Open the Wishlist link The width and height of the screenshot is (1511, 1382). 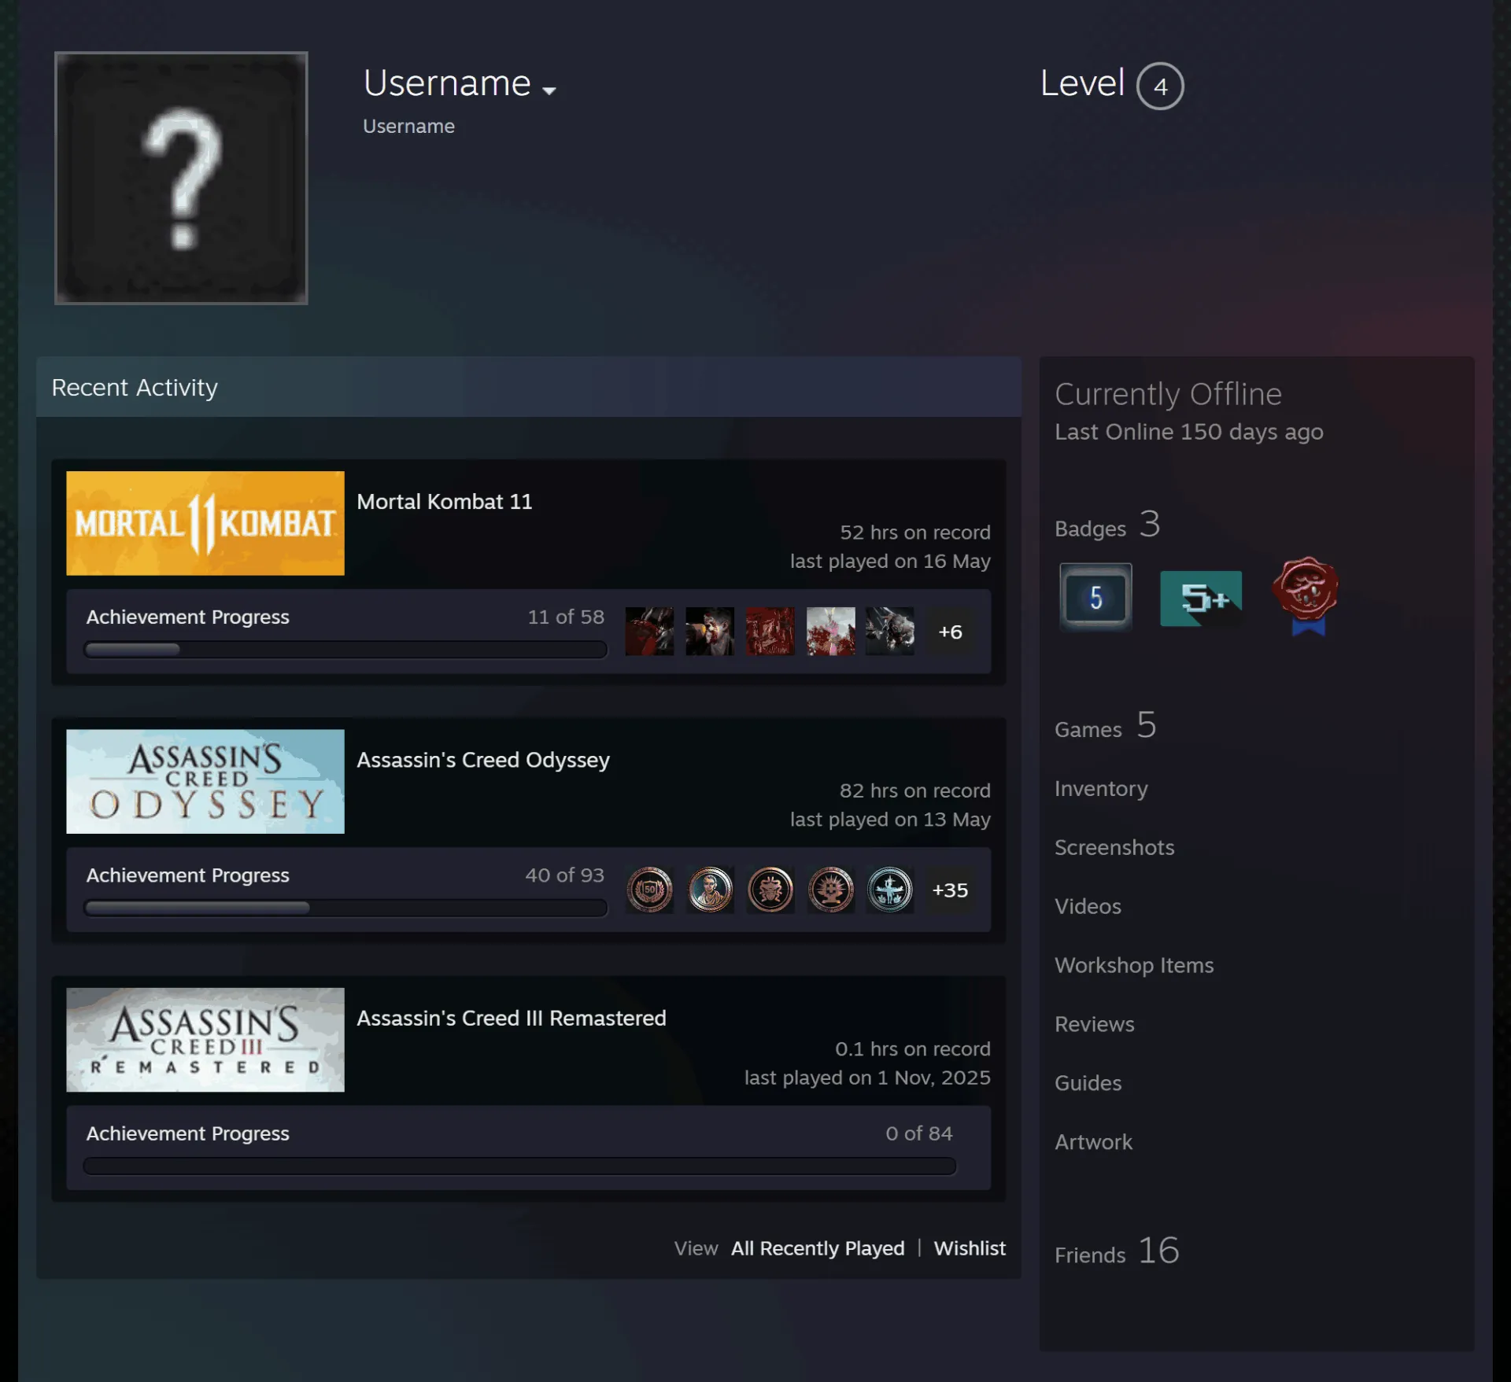point(970,1248)
